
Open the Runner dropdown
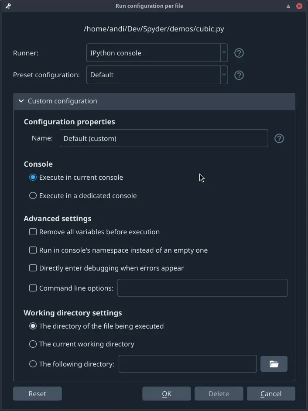click(x=223, y=53)
